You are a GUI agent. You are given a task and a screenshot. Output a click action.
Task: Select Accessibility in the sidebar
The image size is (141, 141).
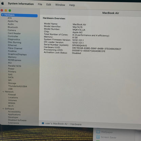[x=14, y=112]
